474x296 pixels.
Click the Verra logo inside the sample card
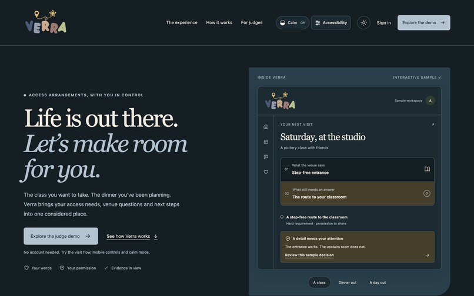(281, 100)
